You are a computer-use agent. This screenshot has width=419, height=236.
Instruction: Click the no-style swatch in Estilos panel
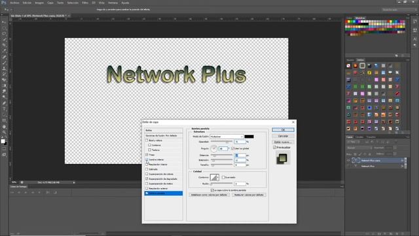point(348,66)
